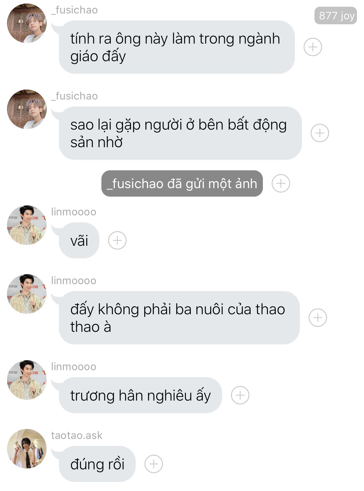Screen dimensions: 364x491
Task: Open linmoooo avatar beside 'vãi'
Action: pyautogui.click(x=27, y=225)
